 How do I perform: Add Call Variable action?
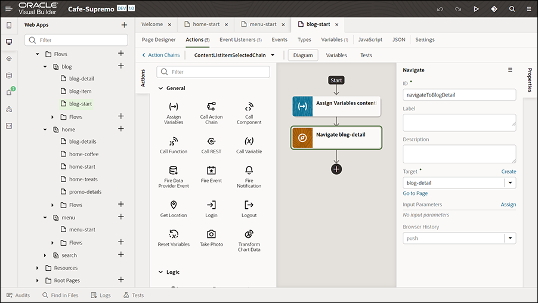[249, 145]
